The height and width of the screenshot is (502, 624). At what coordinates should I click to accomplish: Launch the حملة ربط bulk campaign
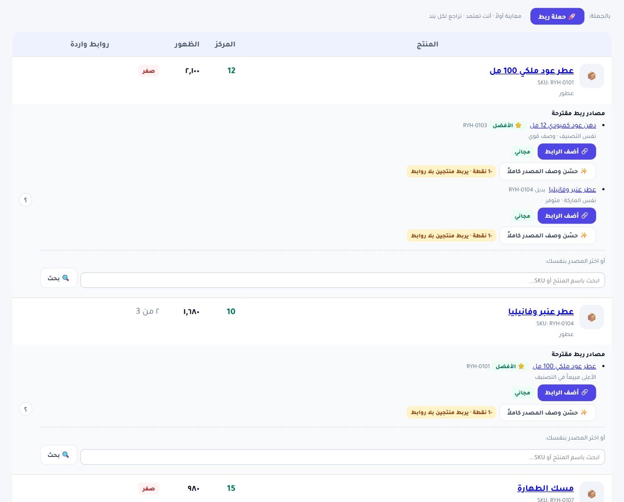coord(557,17)
